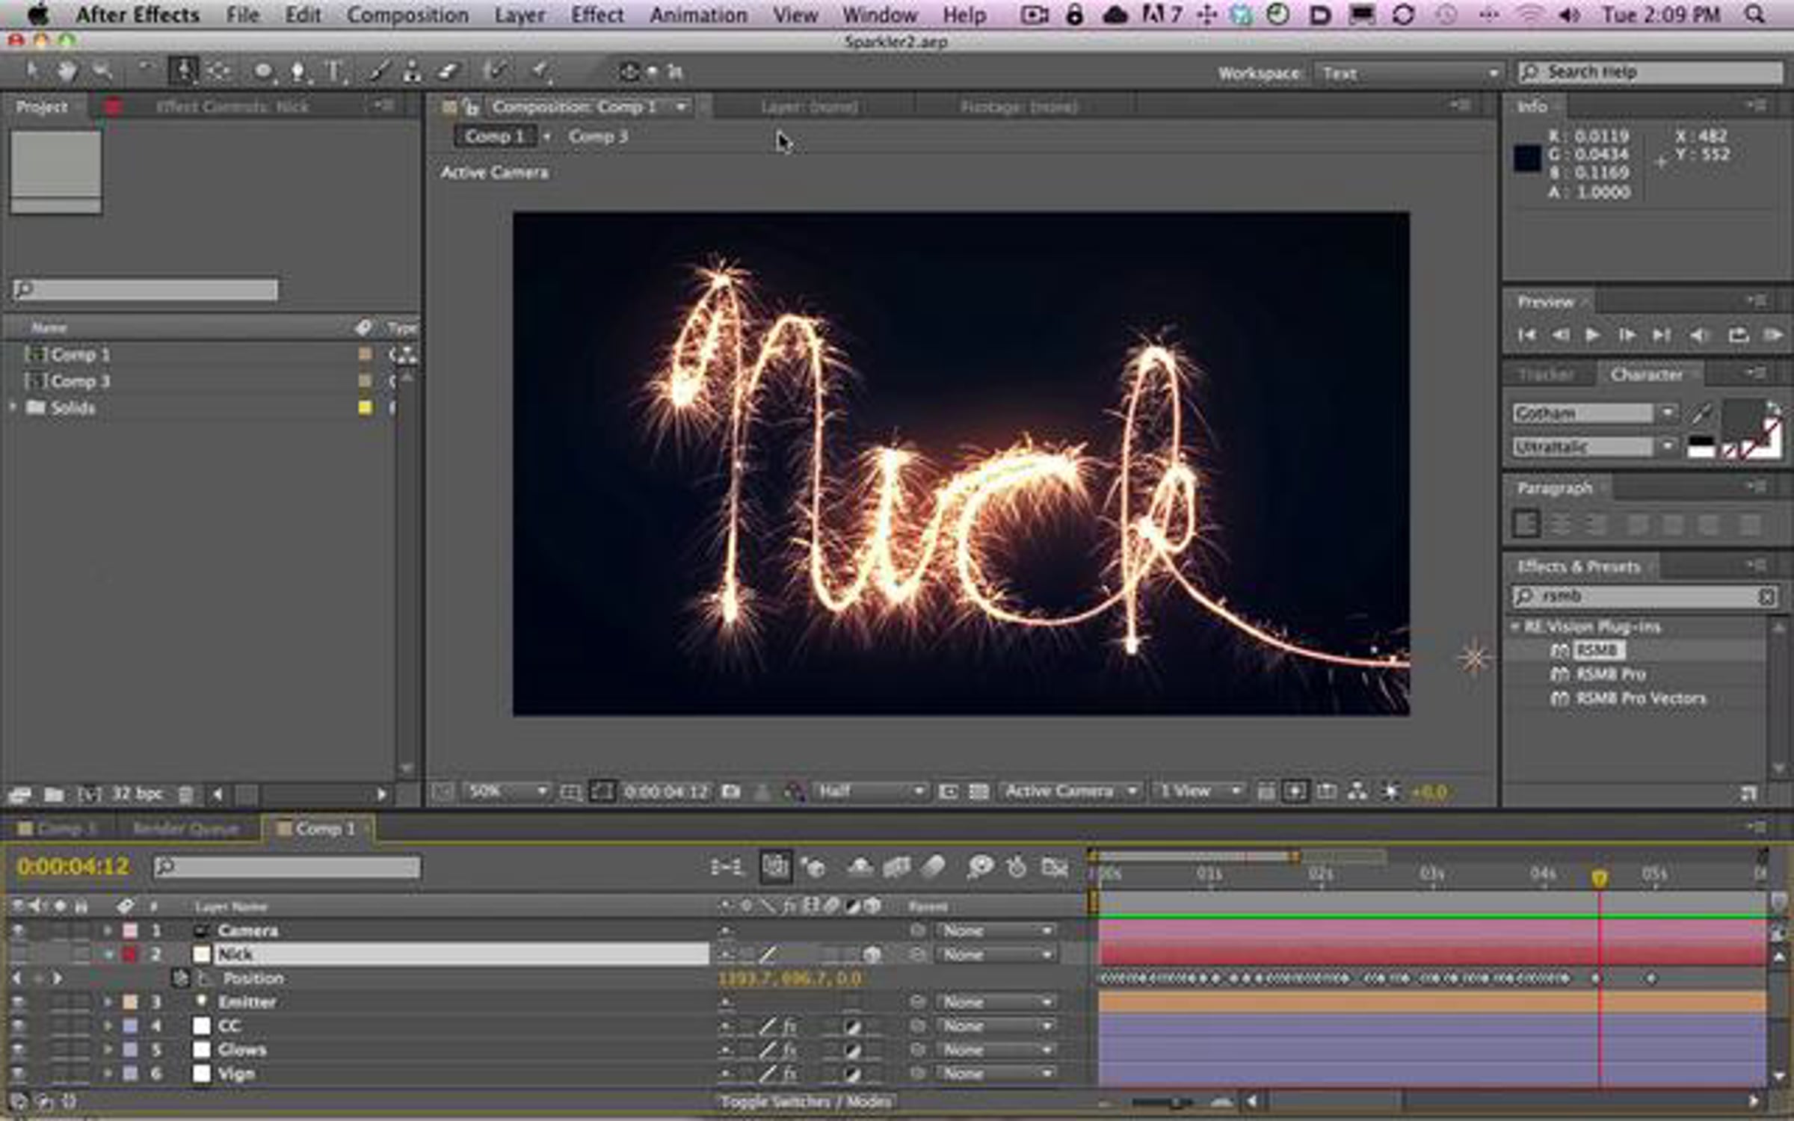1794x1121 pixels.
Task: Click Play in the Preview panel
Action: pos(1592,336)
